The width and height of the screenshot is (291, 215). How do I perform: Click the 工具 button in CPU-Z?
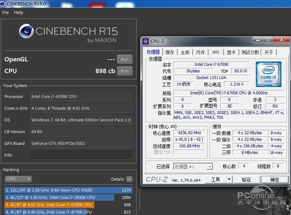point(216,179)
